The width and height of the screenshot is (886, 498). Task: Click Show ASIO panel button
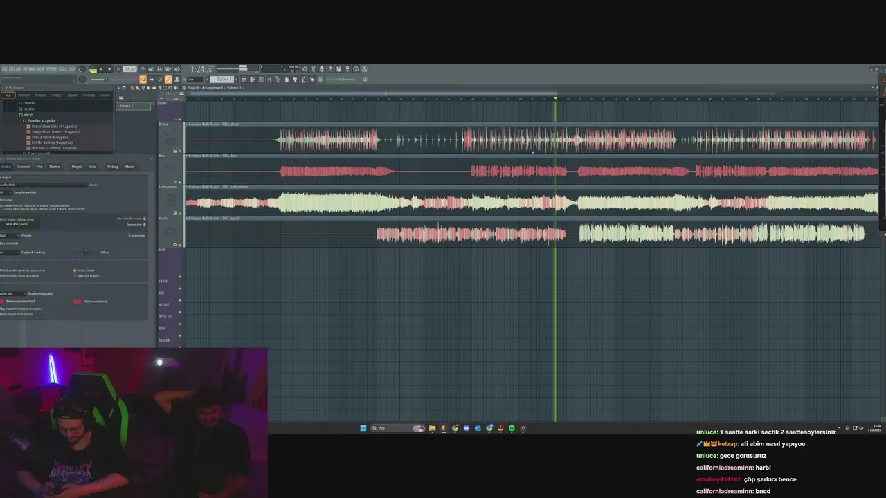tap(17, 224)
